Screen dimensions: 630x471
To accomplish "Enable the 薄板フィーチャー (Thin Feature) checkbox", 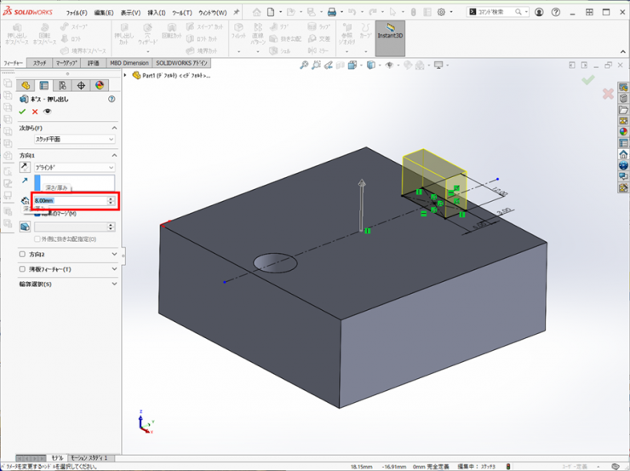I will click(x=23, y=269).
